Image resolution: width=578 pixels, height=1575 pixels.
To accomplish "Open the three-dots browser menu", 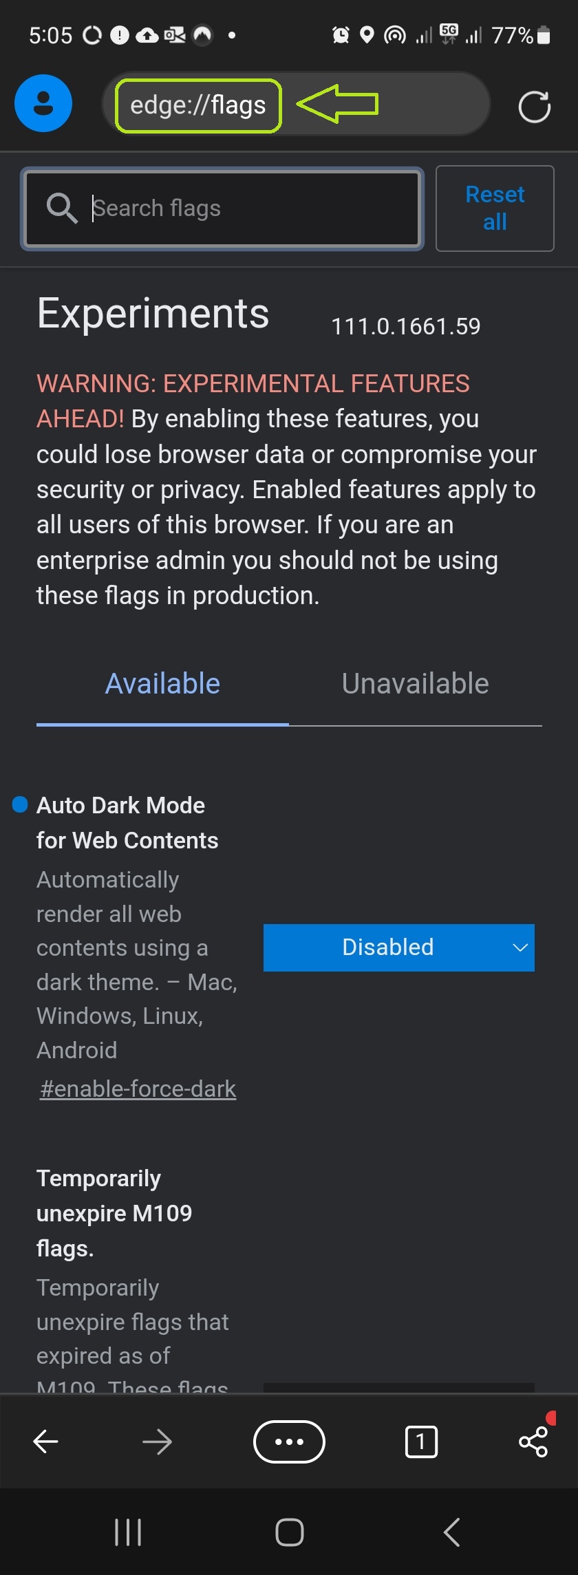I will click(x=289, y=1442).
